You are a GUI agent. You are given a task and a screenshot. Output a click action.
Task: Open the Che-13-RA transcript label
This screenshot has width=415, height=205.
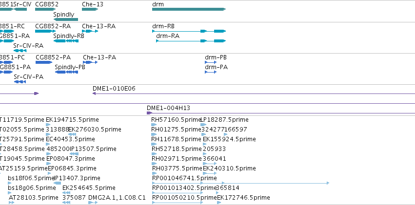[99, 26]
